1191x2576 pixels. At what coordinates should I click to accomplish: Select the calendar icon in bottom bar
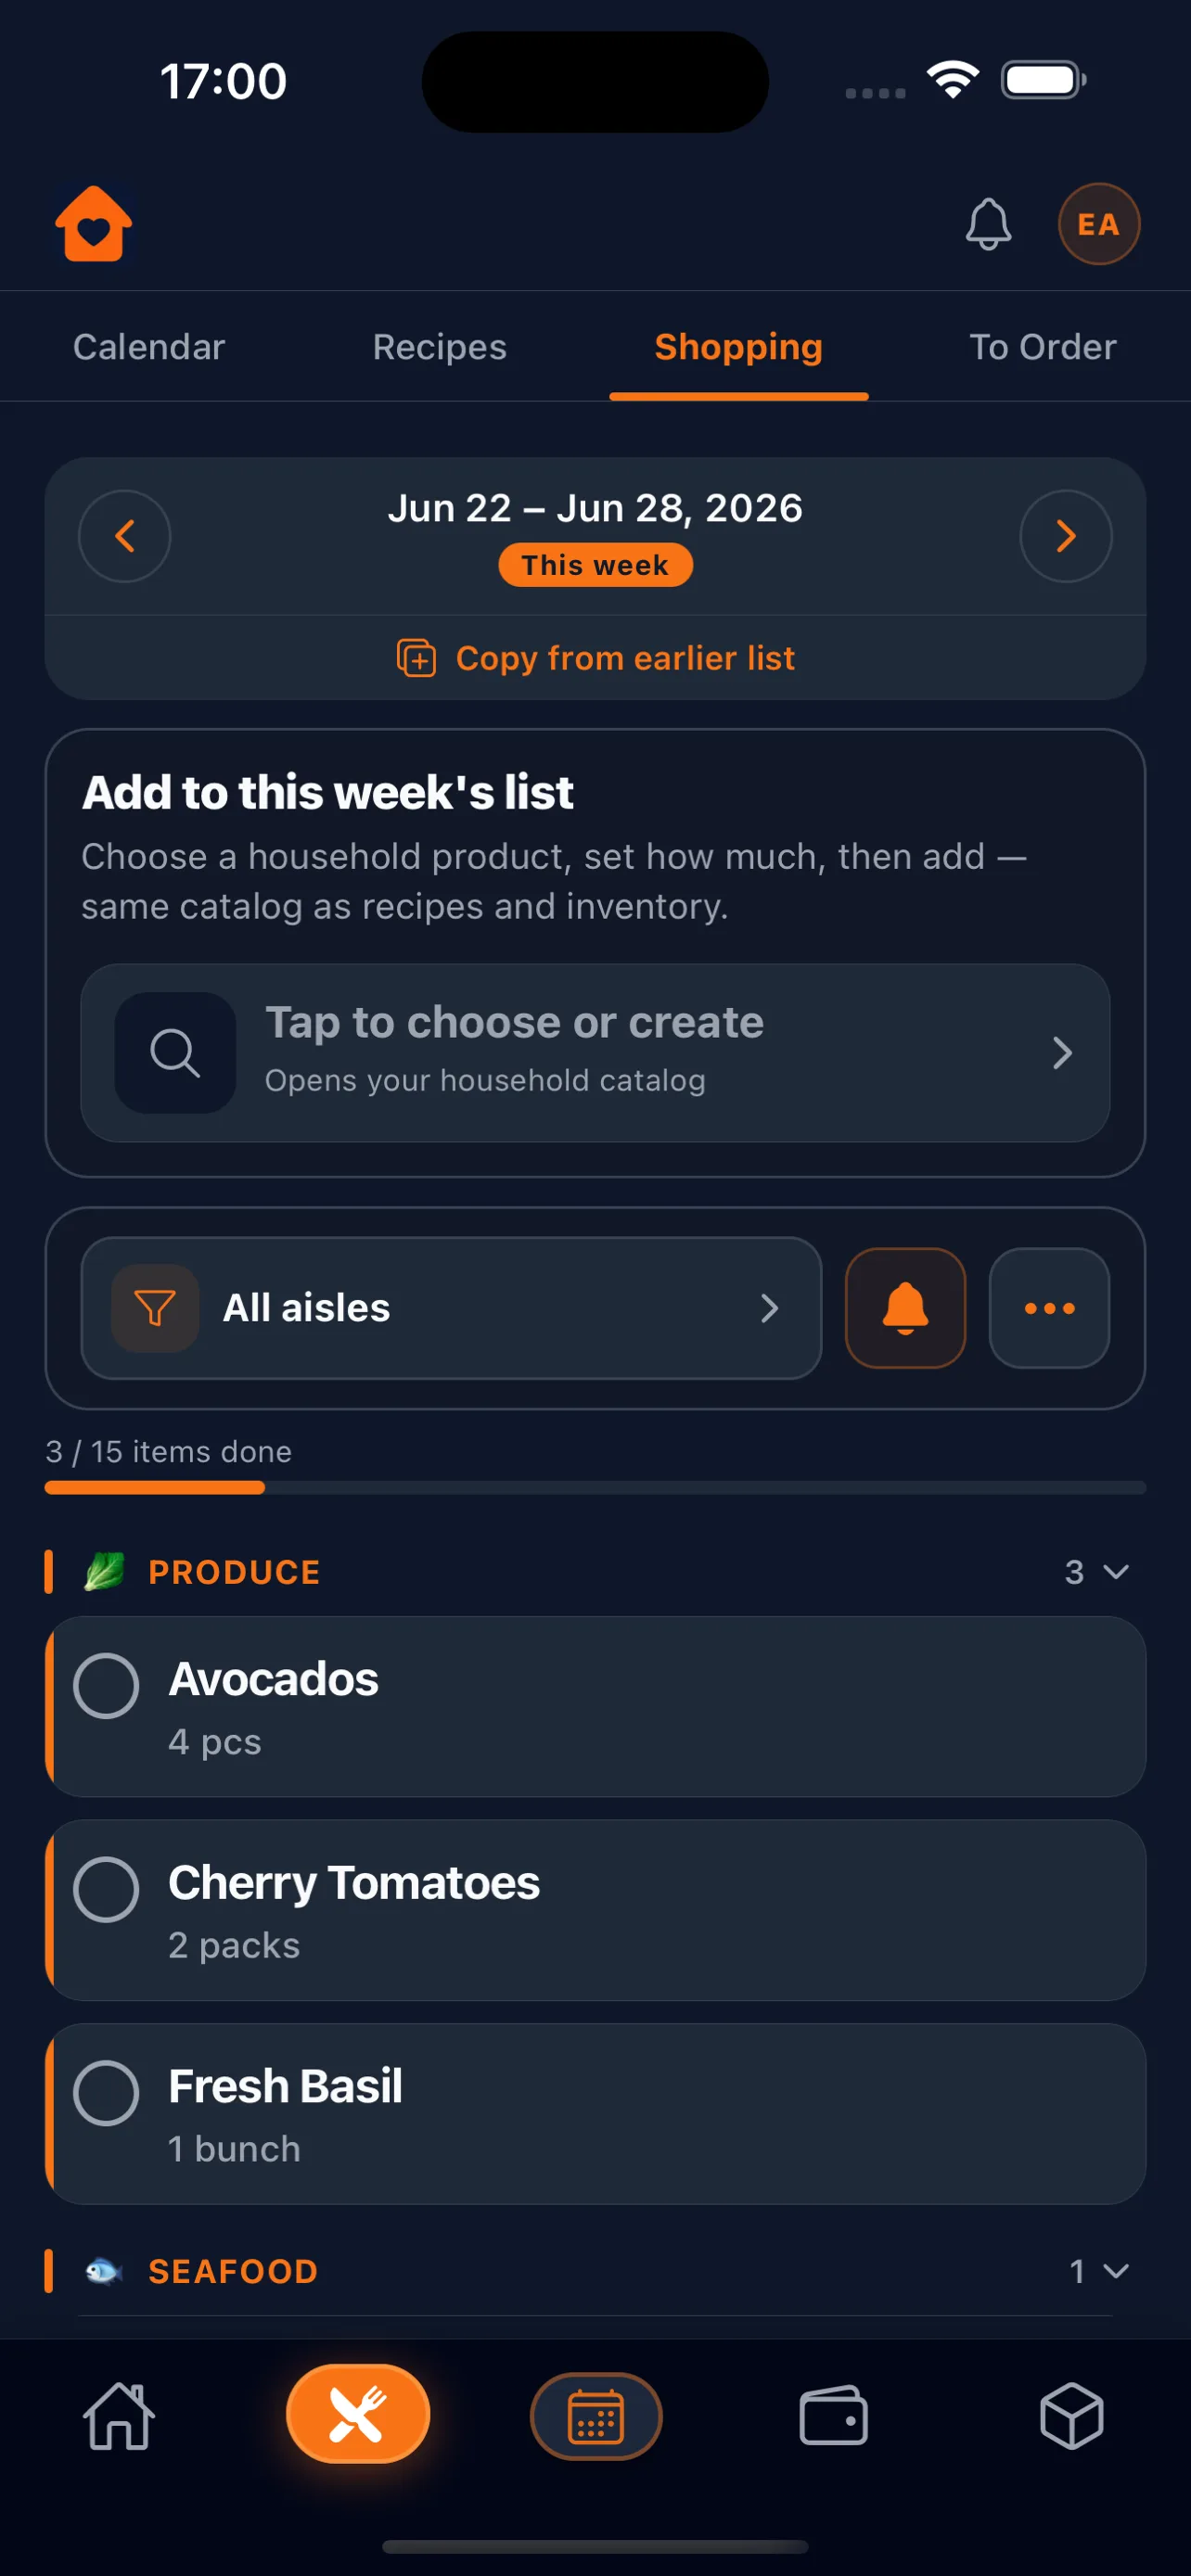pyautogui.click(x=595, y=2416)
